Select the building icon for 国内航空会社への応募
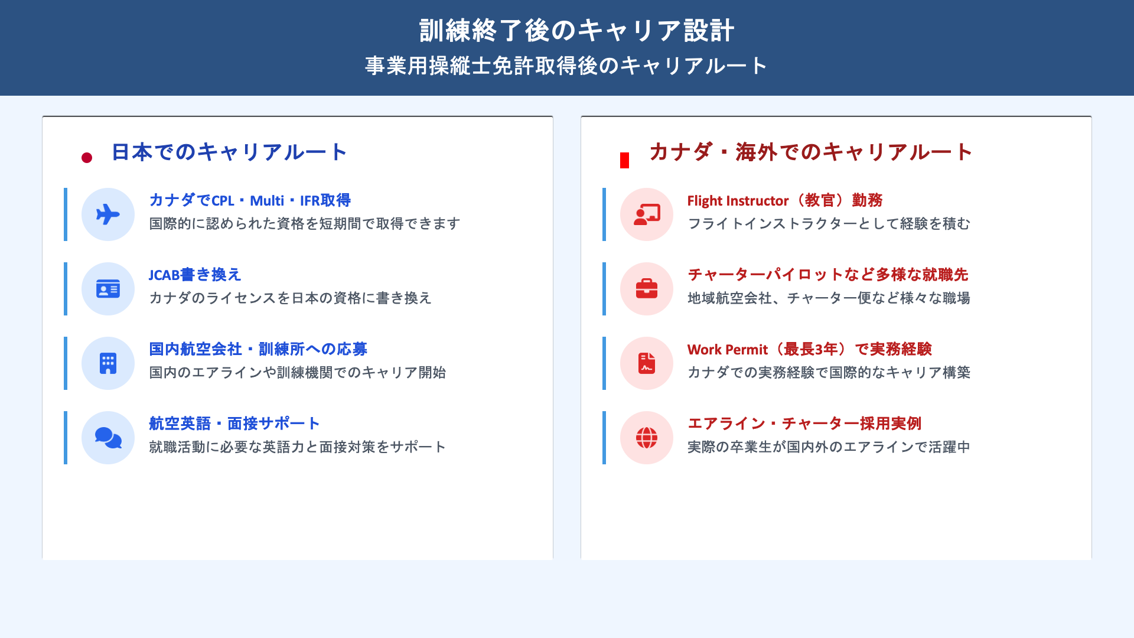 coord(107,363)
